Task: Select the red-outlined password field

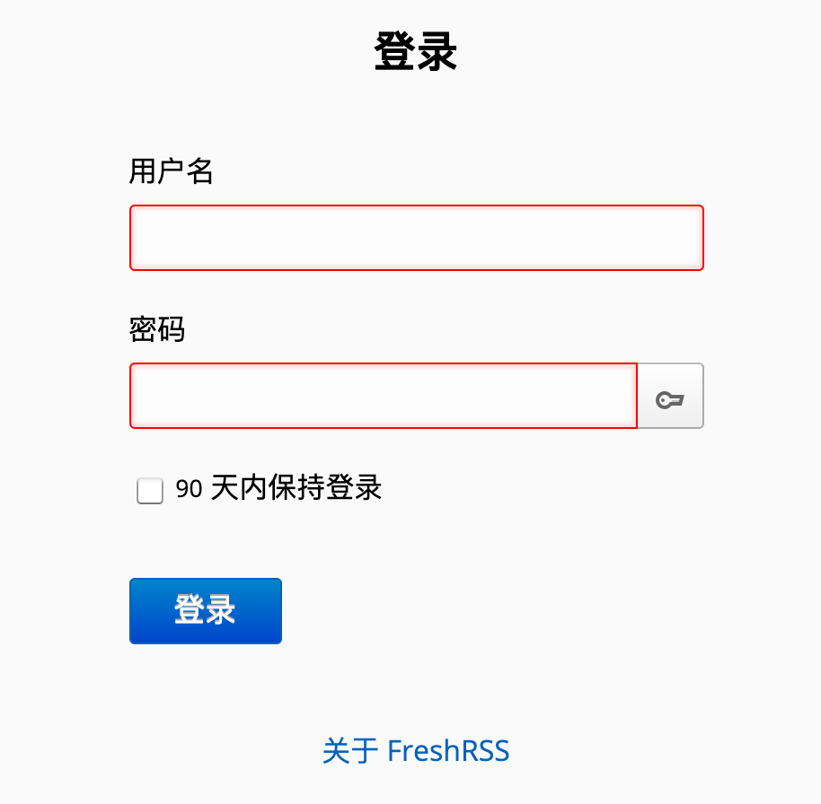Action: (384, 396)
